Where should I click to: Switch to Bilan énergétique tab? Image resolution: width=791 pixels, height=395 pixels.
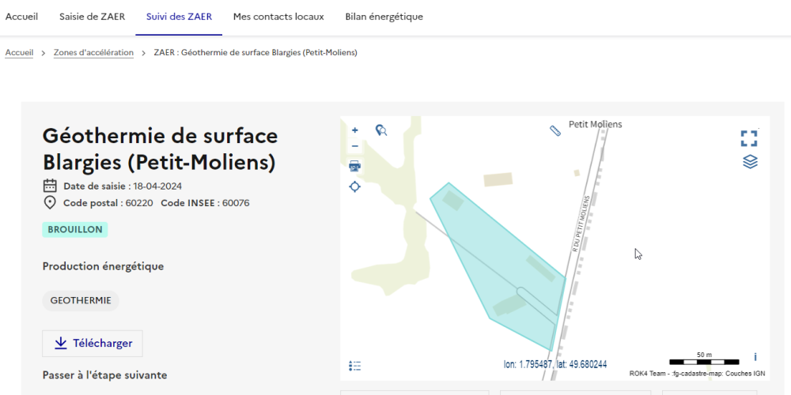coord(384,17)
